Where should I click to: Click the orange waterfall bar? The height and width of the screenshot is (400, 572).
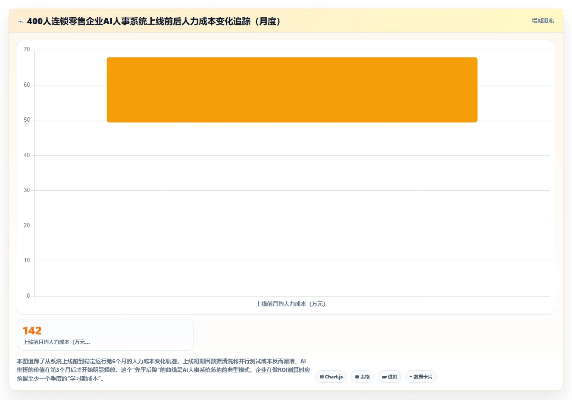click(292, 90)
